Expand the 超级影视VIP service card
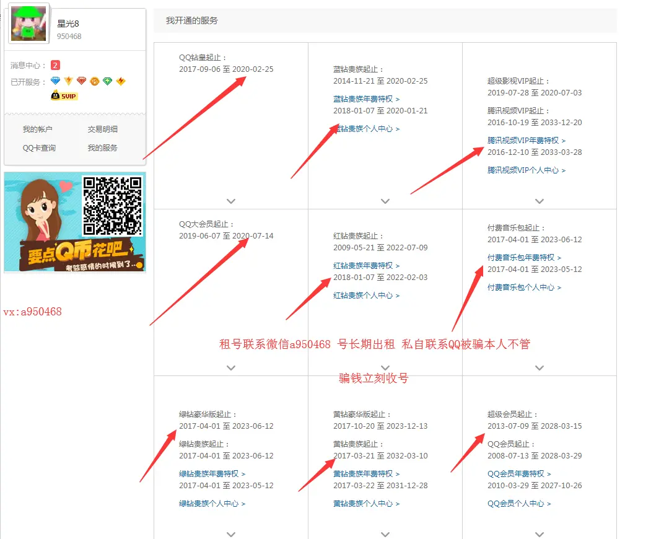This screenshot has width=651, height=539. point(540,201)
